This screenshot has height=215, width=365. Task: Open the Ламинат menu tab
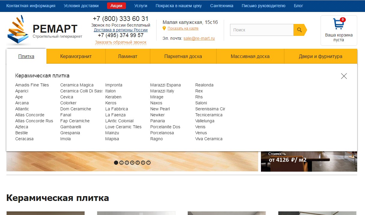coord(128,56)
